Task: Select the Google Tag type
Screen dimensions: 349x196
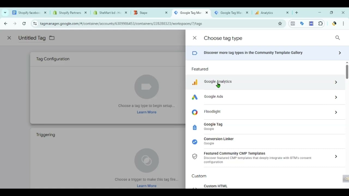Action: click(265, 127)
